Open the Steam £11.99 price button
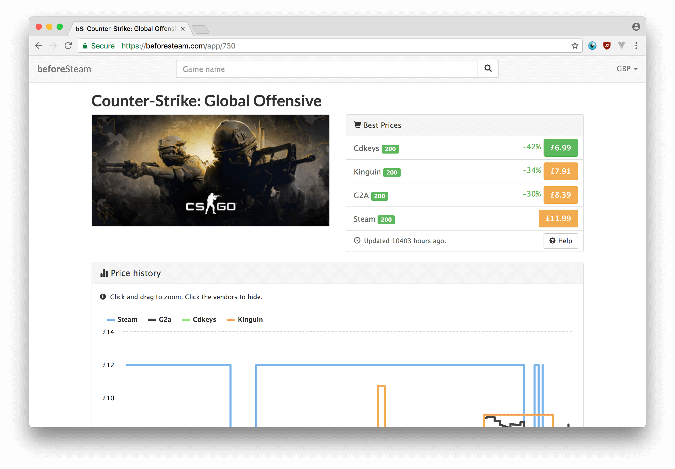 [558, 219]
